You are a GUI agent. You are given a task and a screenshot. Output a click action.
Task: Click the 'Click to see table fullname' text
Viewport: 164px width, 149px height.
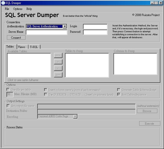(23, 80)
